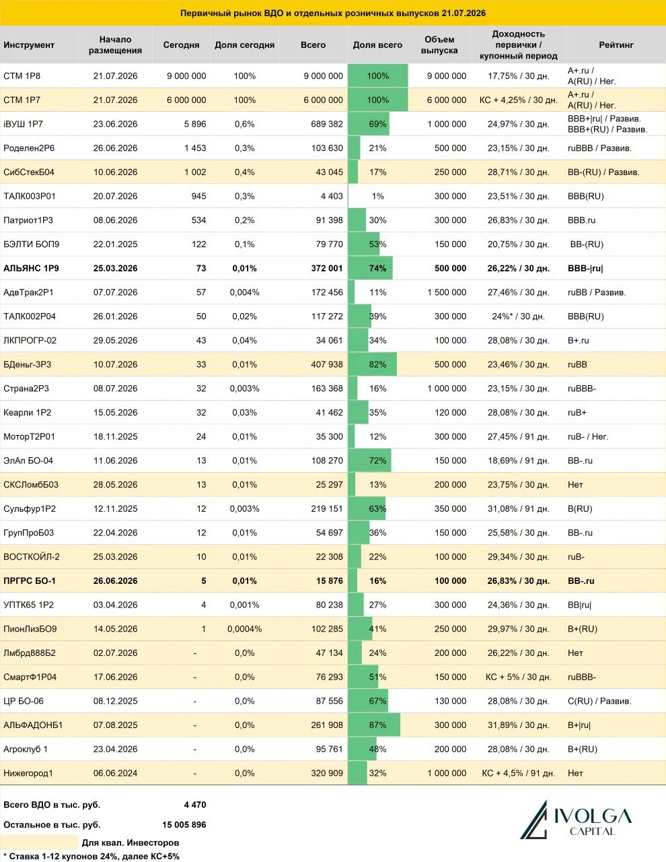This screenshot has height=862, width=666.
Task: Select the Всего ВДО total value 4 470
Action: click(x=195, y=805)
